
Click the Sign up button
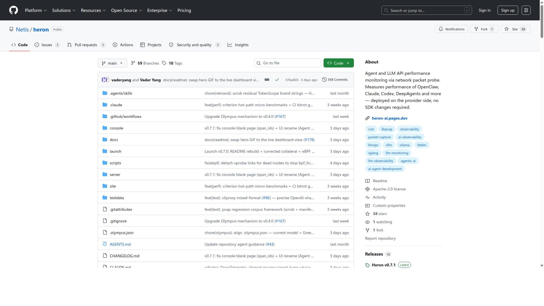pyautogui.click(x=508, y=10)
